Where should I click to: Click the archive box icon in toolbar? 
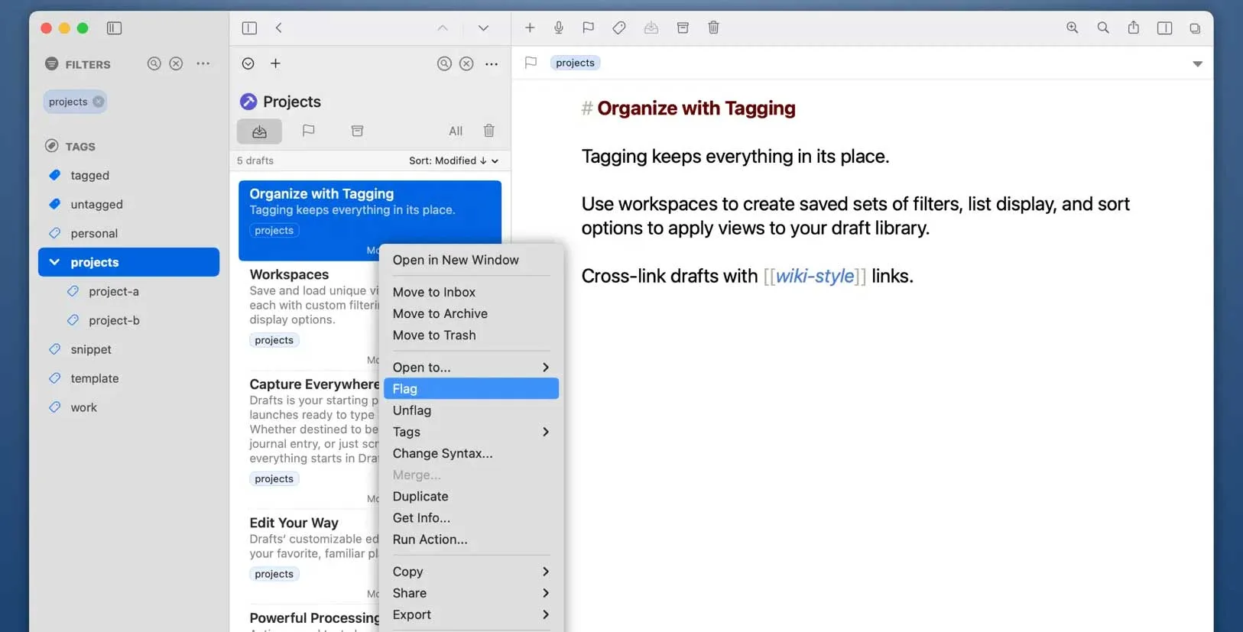[x=683, y=28]
